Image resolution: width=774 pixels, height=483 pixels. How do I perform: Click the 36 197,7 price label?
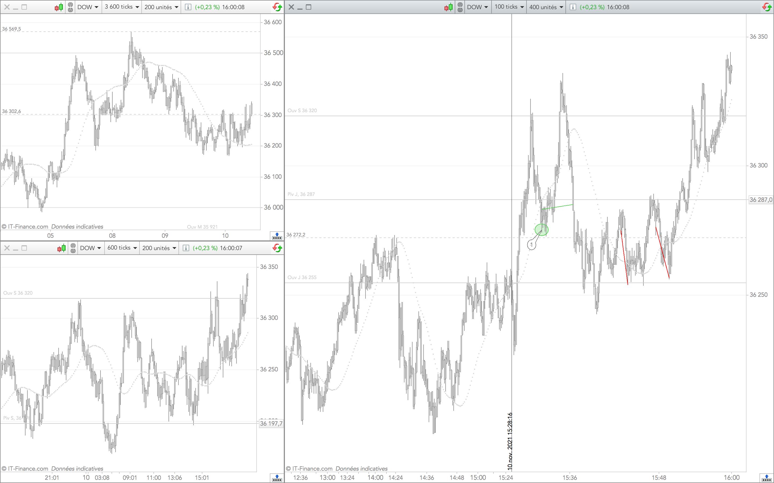click(x=271, y=424)
